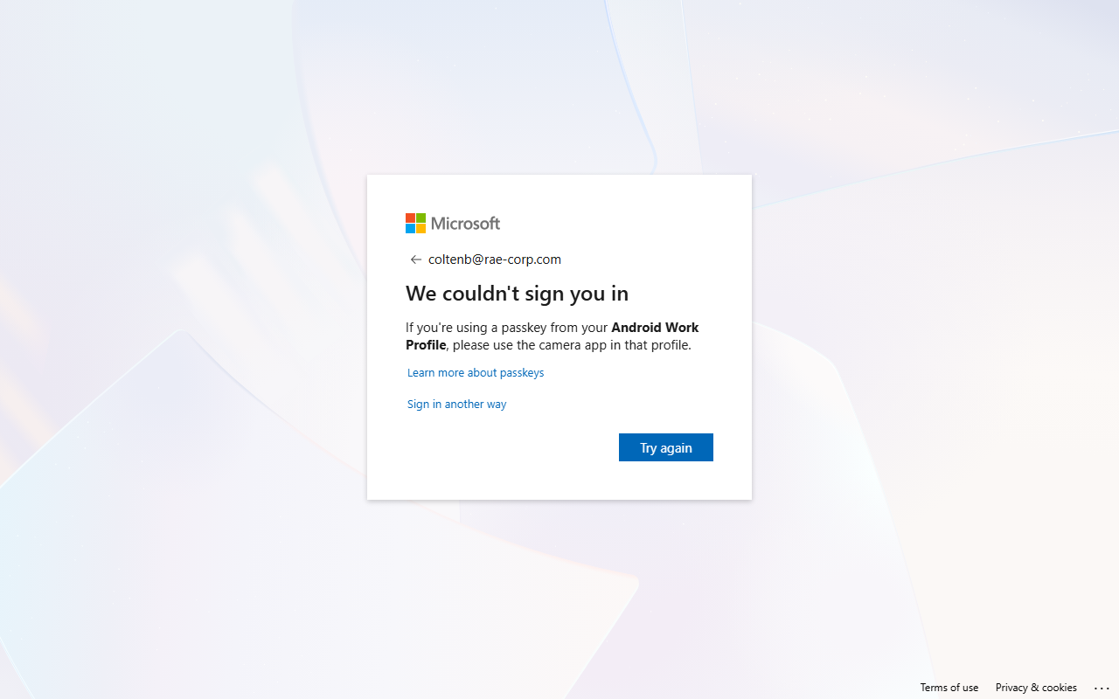
Task: Open the three-dot more options menu in footer
Action: tap(1102, 689)
